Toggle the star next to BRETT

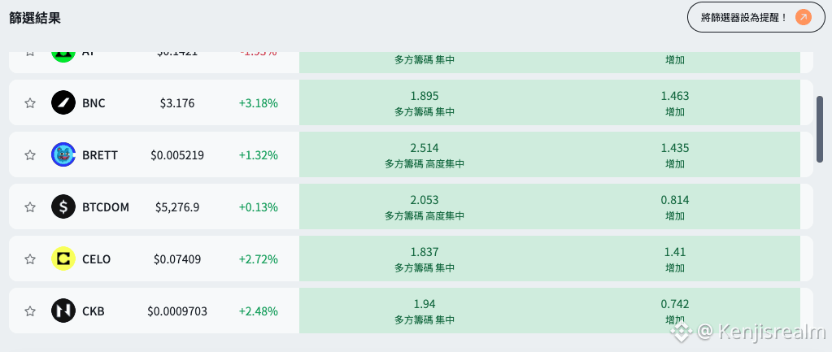[30, 154]
